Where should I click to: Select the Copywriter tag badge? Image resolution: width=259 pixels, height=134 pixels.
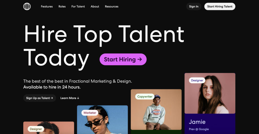point(145,97)
